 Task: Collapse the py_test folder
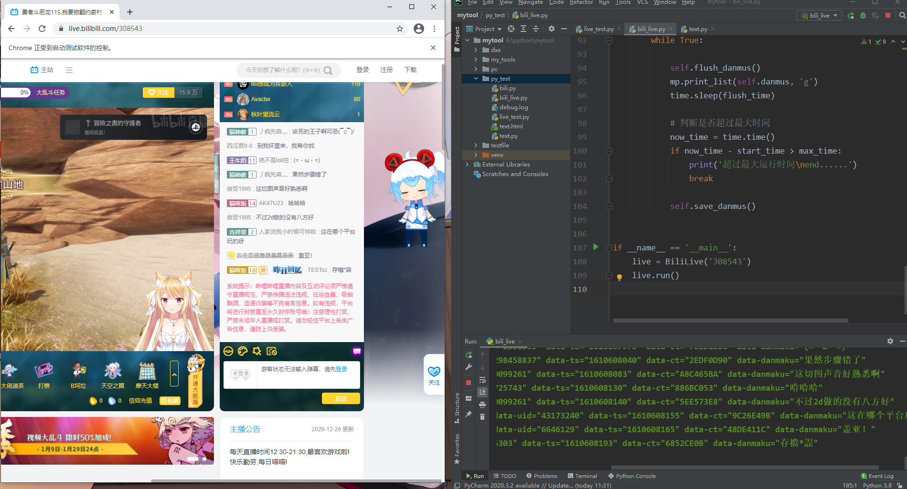click(476, 79)
